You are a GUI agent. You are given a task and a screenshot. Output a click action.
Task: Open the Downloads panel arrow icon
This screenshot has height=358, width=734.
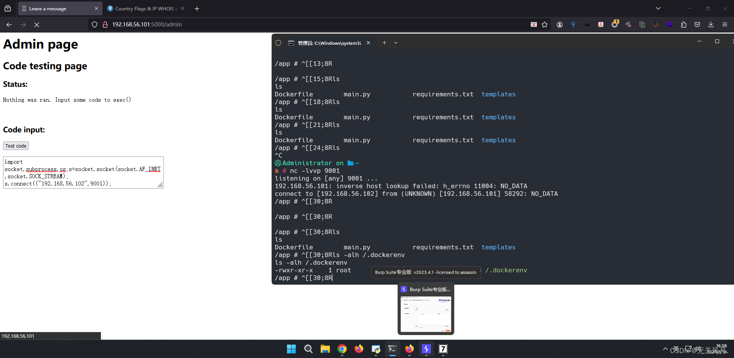711,24
